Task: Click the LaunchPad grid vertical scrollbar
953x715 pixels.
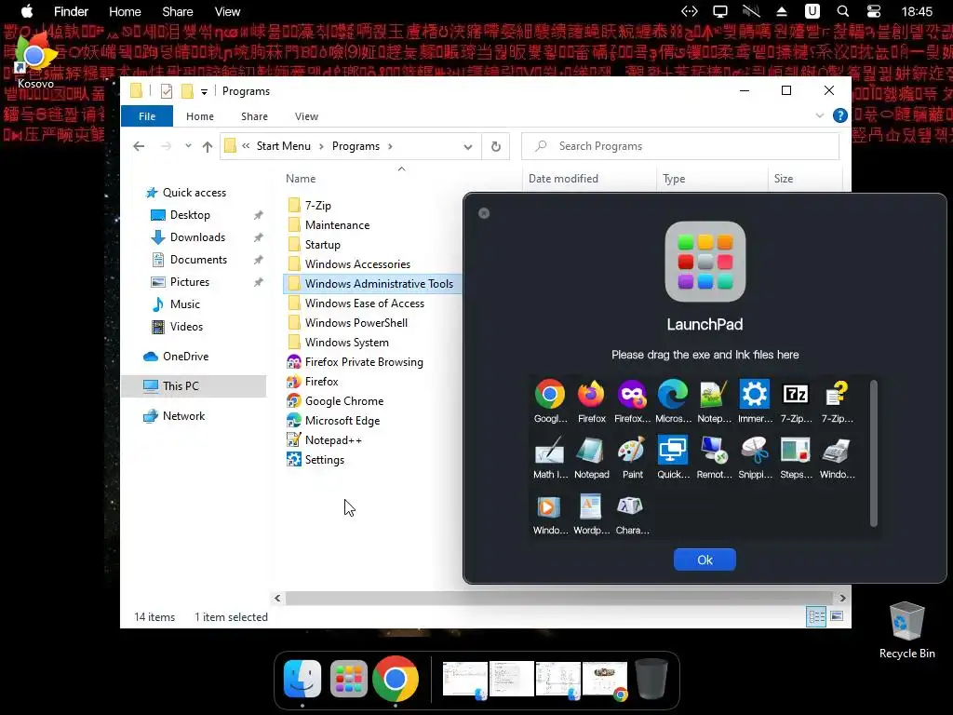Action: tap(873, 453)
